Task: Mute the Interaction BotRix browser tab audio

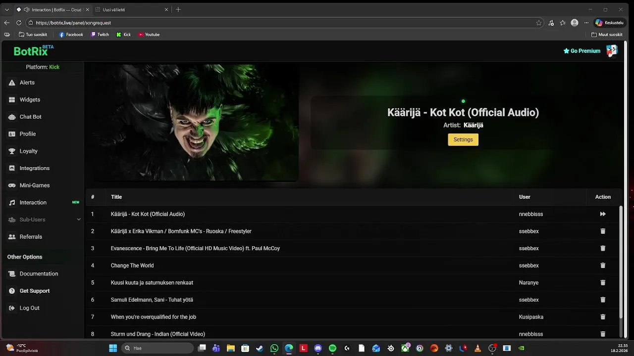Action: point(27,9)
